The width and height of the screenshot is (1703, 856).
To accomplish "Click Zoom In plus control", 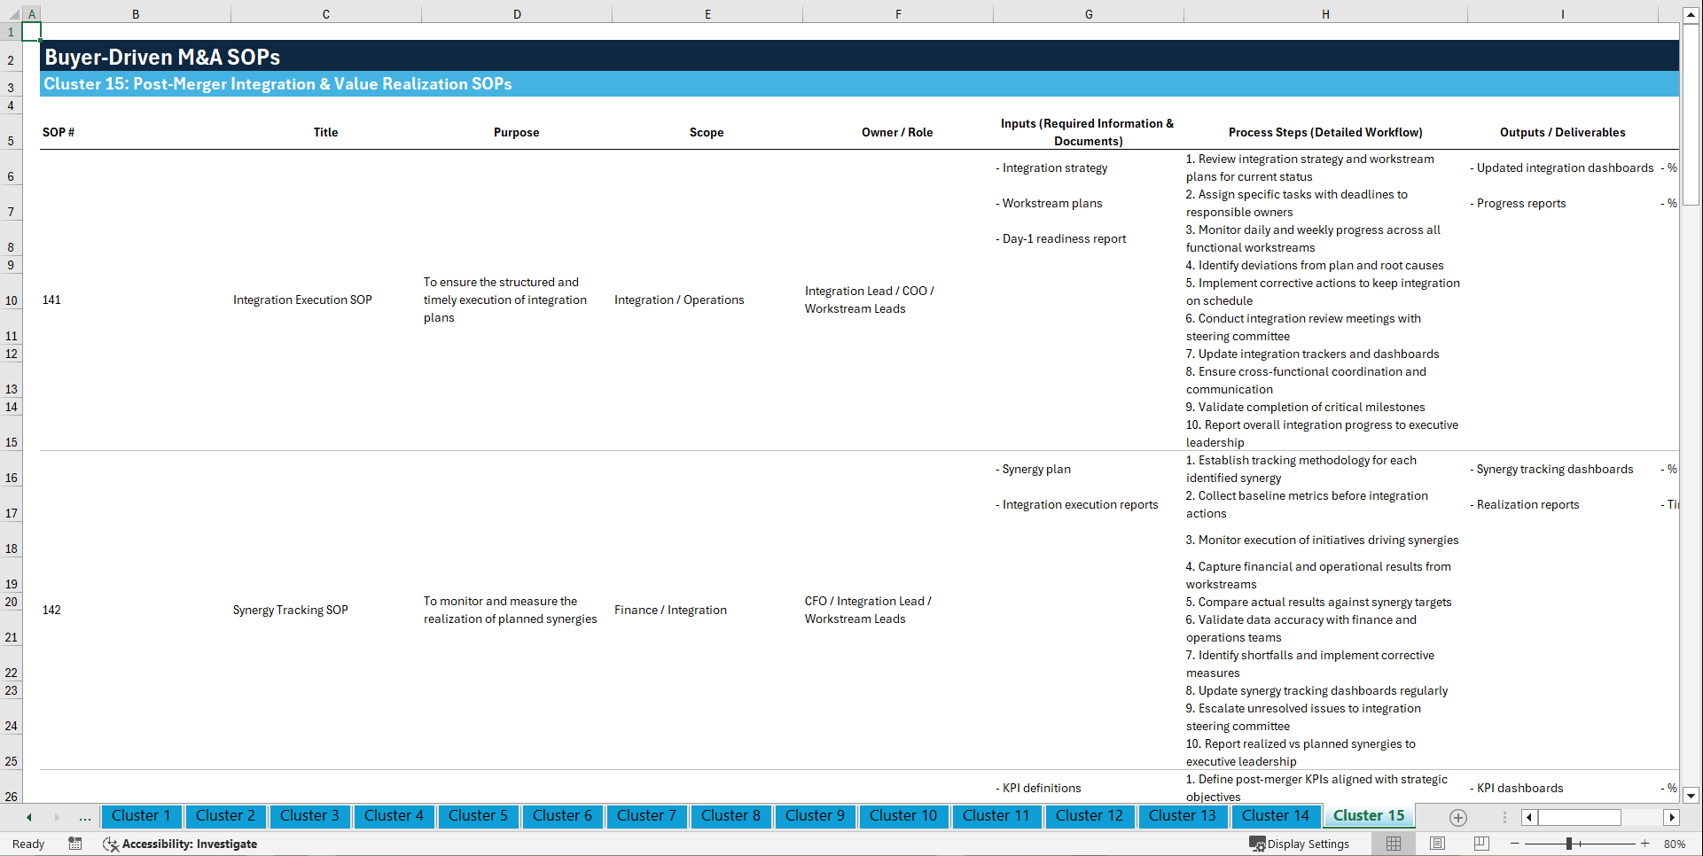I will (x=1645, y=844).
